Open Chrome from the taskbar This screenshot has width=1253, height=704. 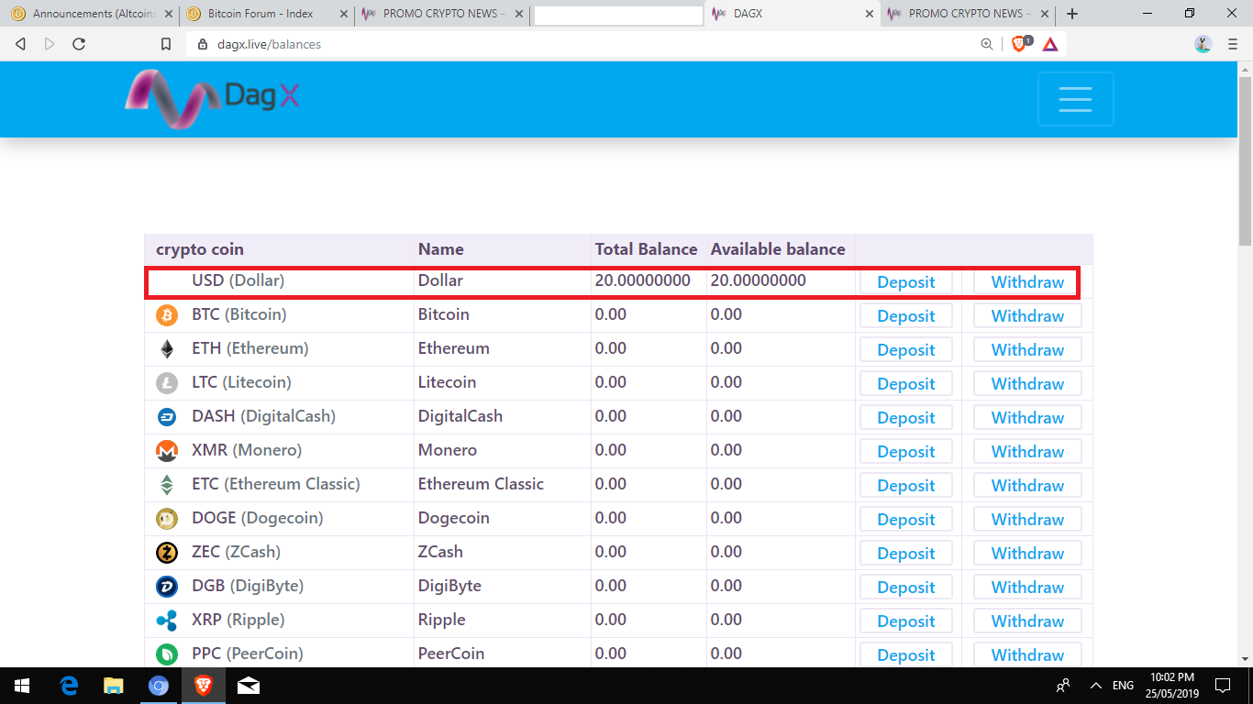point(159,685)
